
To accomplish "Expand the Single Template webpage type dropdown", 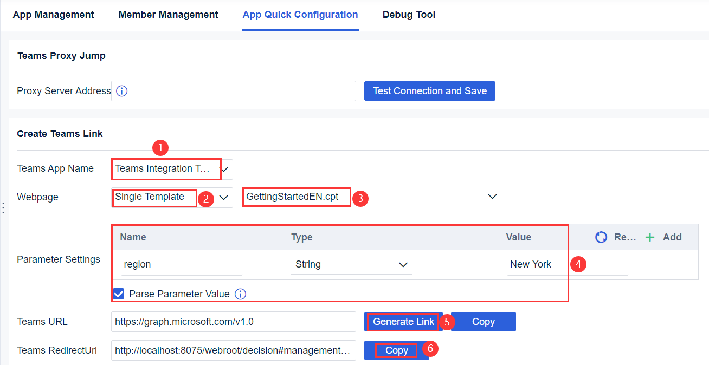I will click(x=223, y=197).
